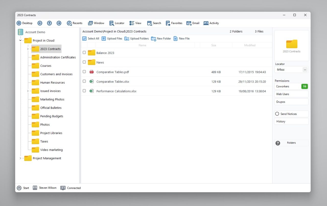Open the Window menu
The width and height of the screenshot is (327, 206).
(96, 23)
